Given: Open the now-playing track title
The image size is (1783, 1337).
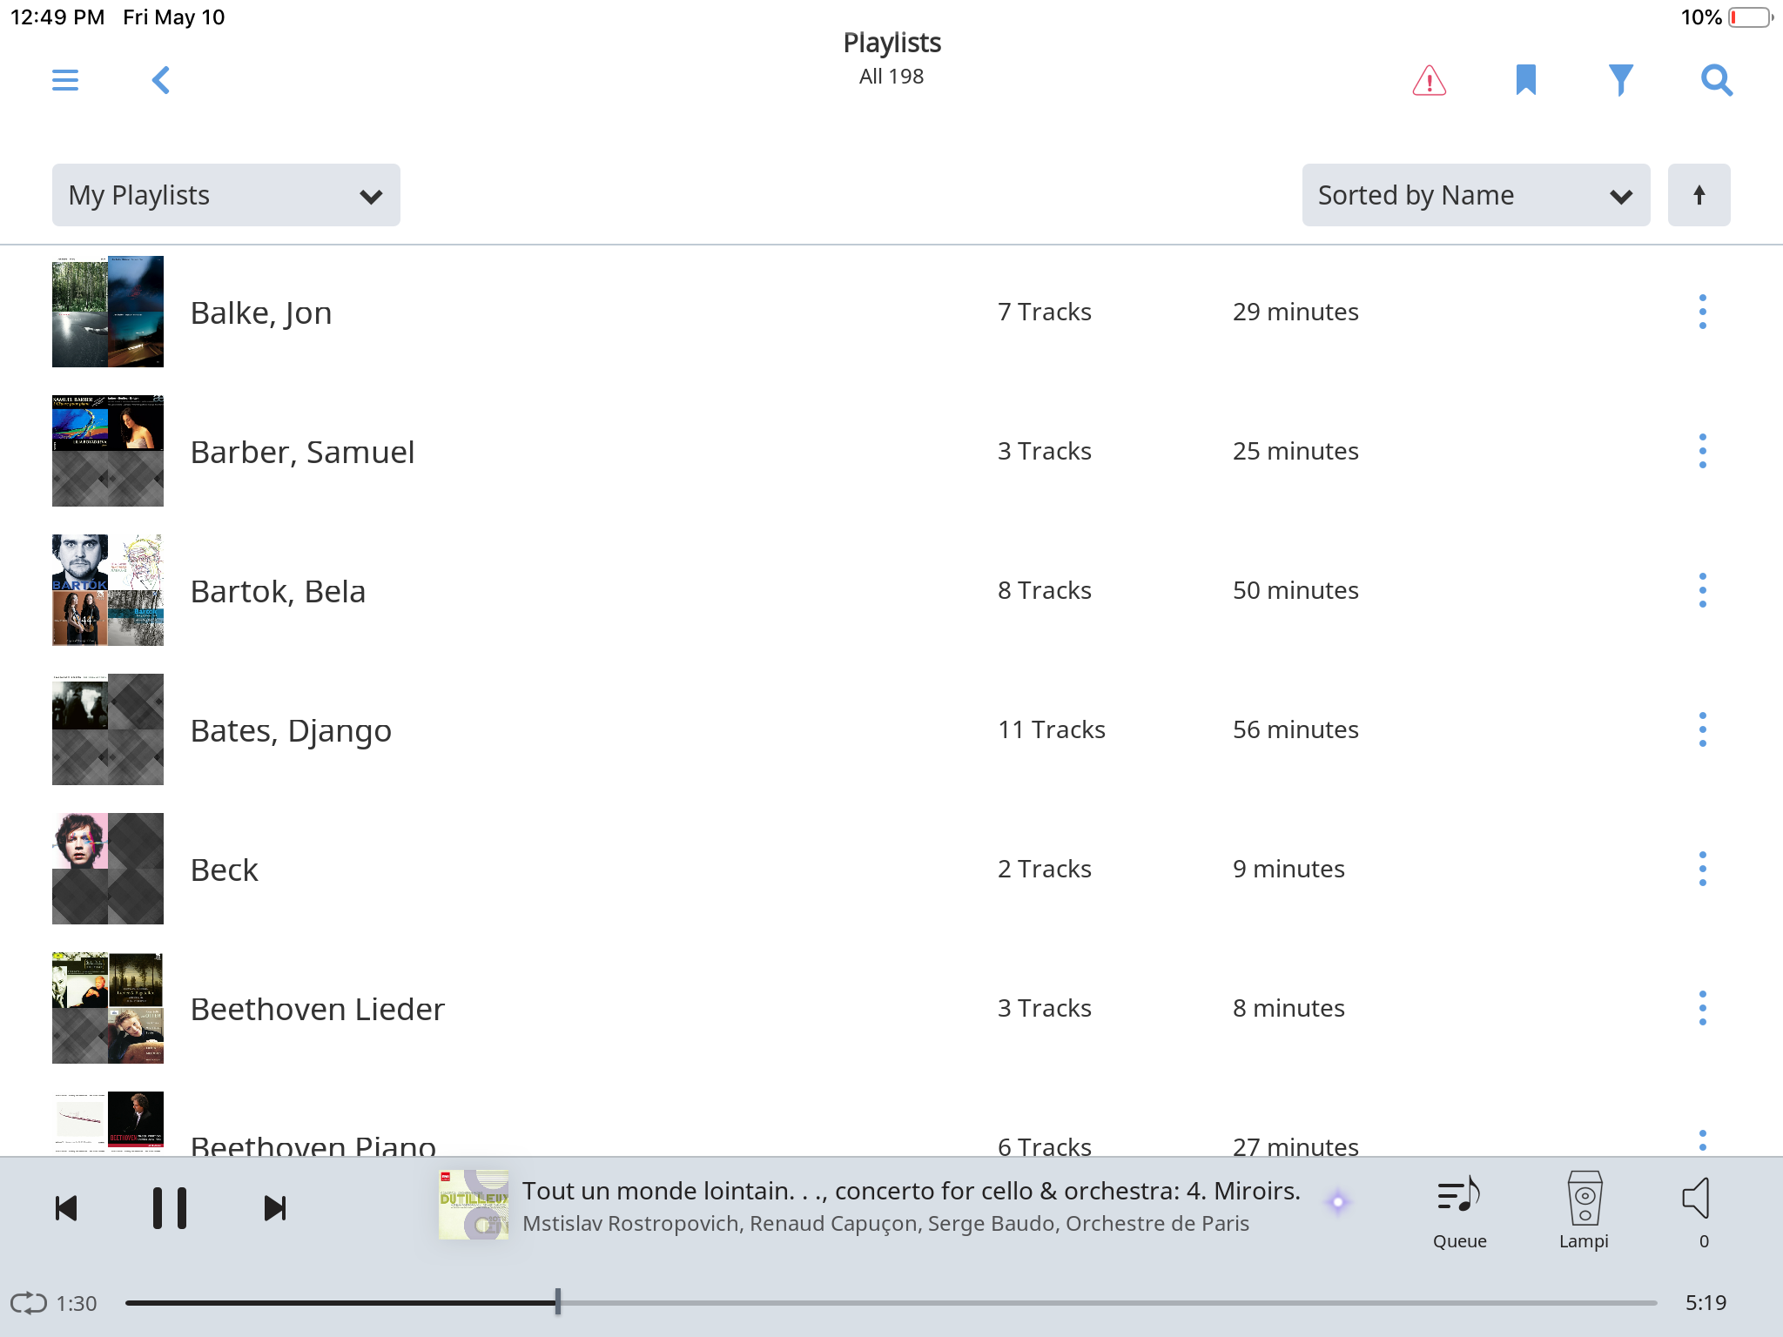Looking at the screenshot, I should click(911, 1191).
